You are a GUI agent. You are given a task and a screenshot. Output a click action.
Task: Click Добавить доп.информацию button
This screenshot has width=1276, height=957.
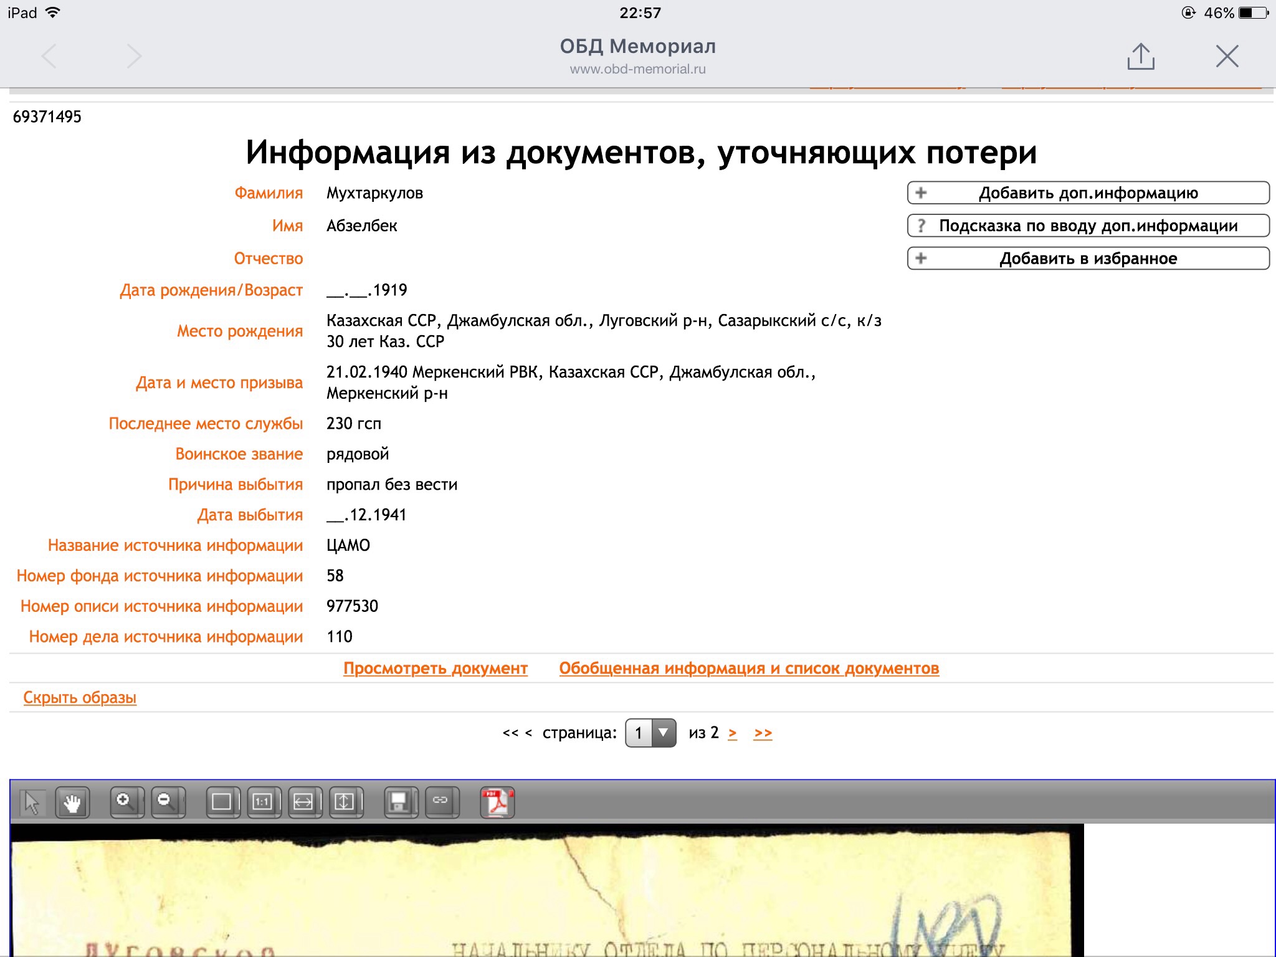point(1088,193)
